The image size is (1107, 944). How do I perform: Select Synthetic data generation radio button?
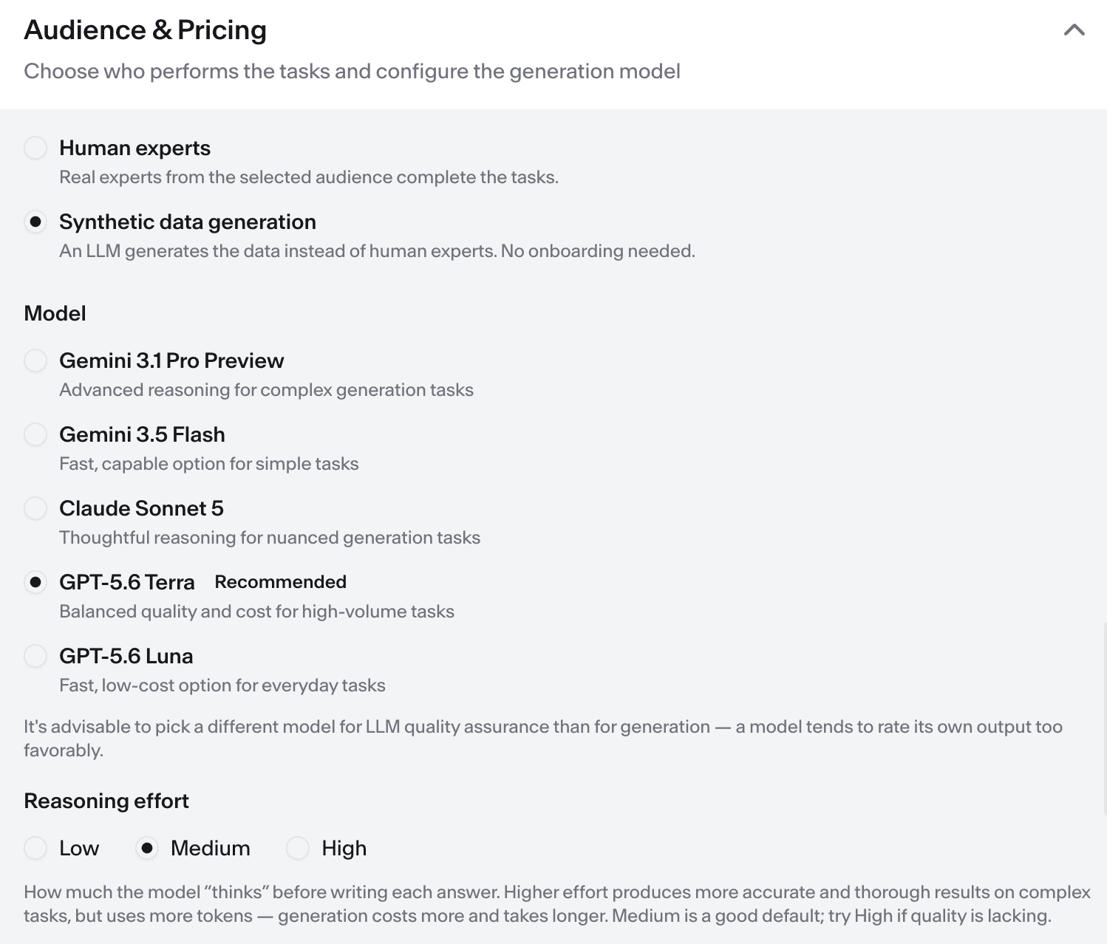click(35, 222)
